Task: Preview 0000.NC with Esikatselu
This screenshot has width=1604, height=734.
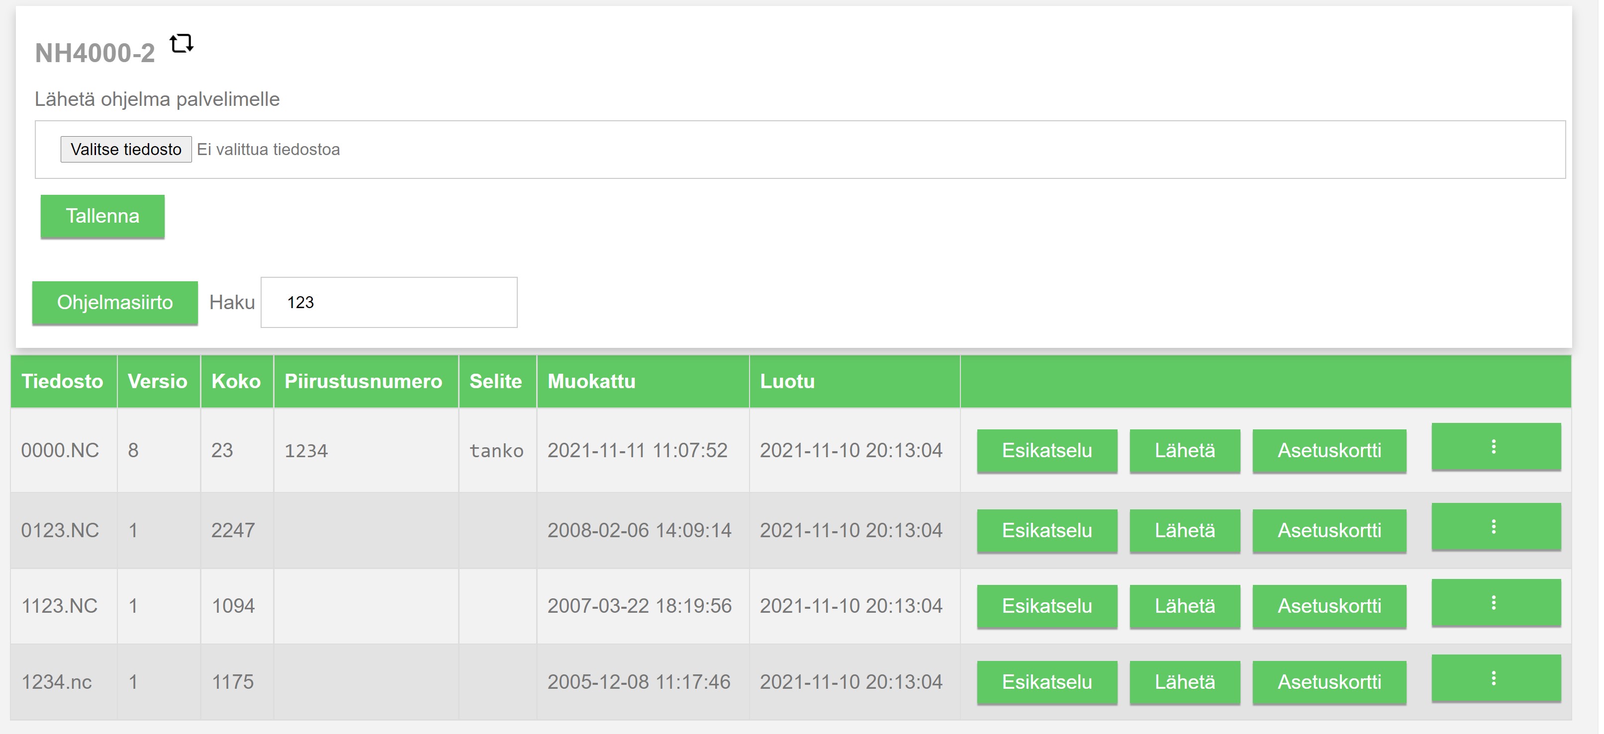Action: point(1046,450)
